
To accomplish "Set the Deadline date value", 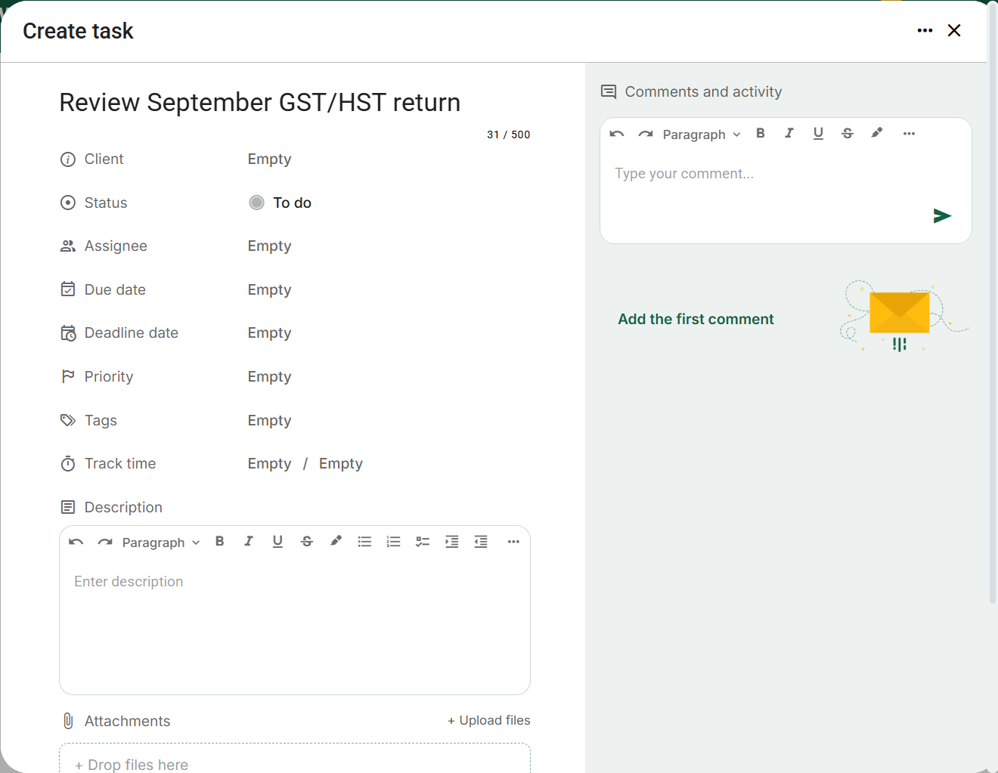I will coord(269,333).
